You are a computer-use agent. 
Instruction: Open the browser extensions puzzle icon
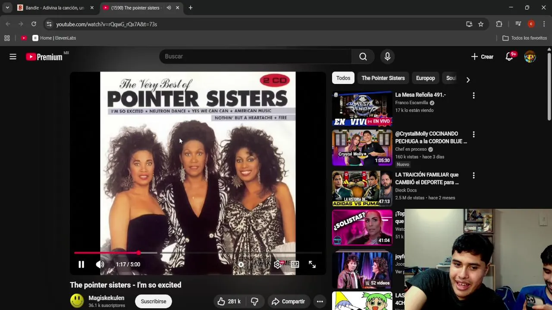pyautogui.click(x=499, y=24)
